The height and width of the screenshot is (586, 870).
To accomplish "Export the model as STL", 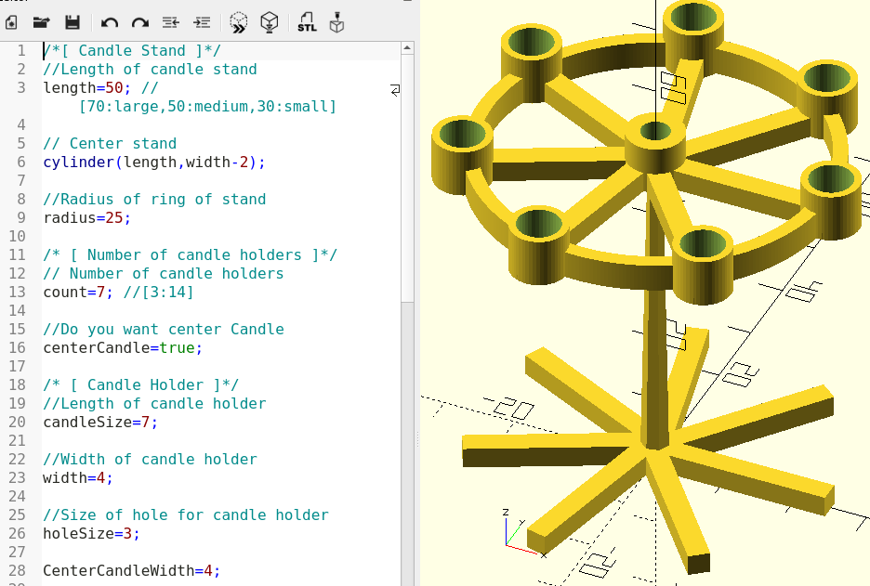I will [x=307, y=21].
